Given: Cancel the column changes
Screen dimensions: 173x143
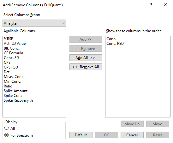Looking at the screenshot, I should click(132, 135).
